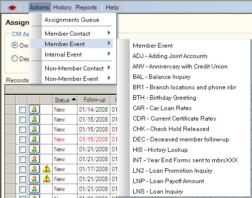Select Assignments Queue menu entry
Screen dimensions: 252x198
pos(72,20)
